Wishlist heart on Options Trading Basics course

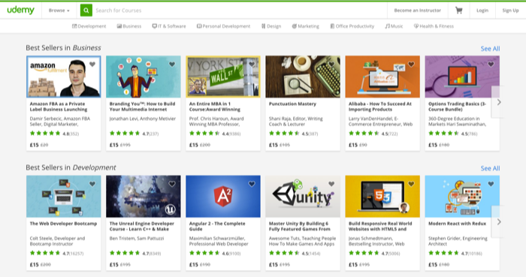click(x=491, y=65)
